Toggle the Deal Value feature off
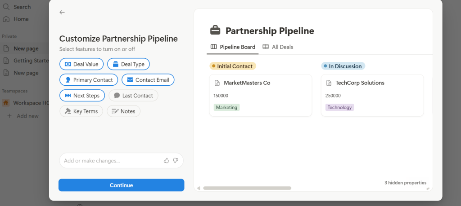Viewport: 461px width, 206px height. 81,64
